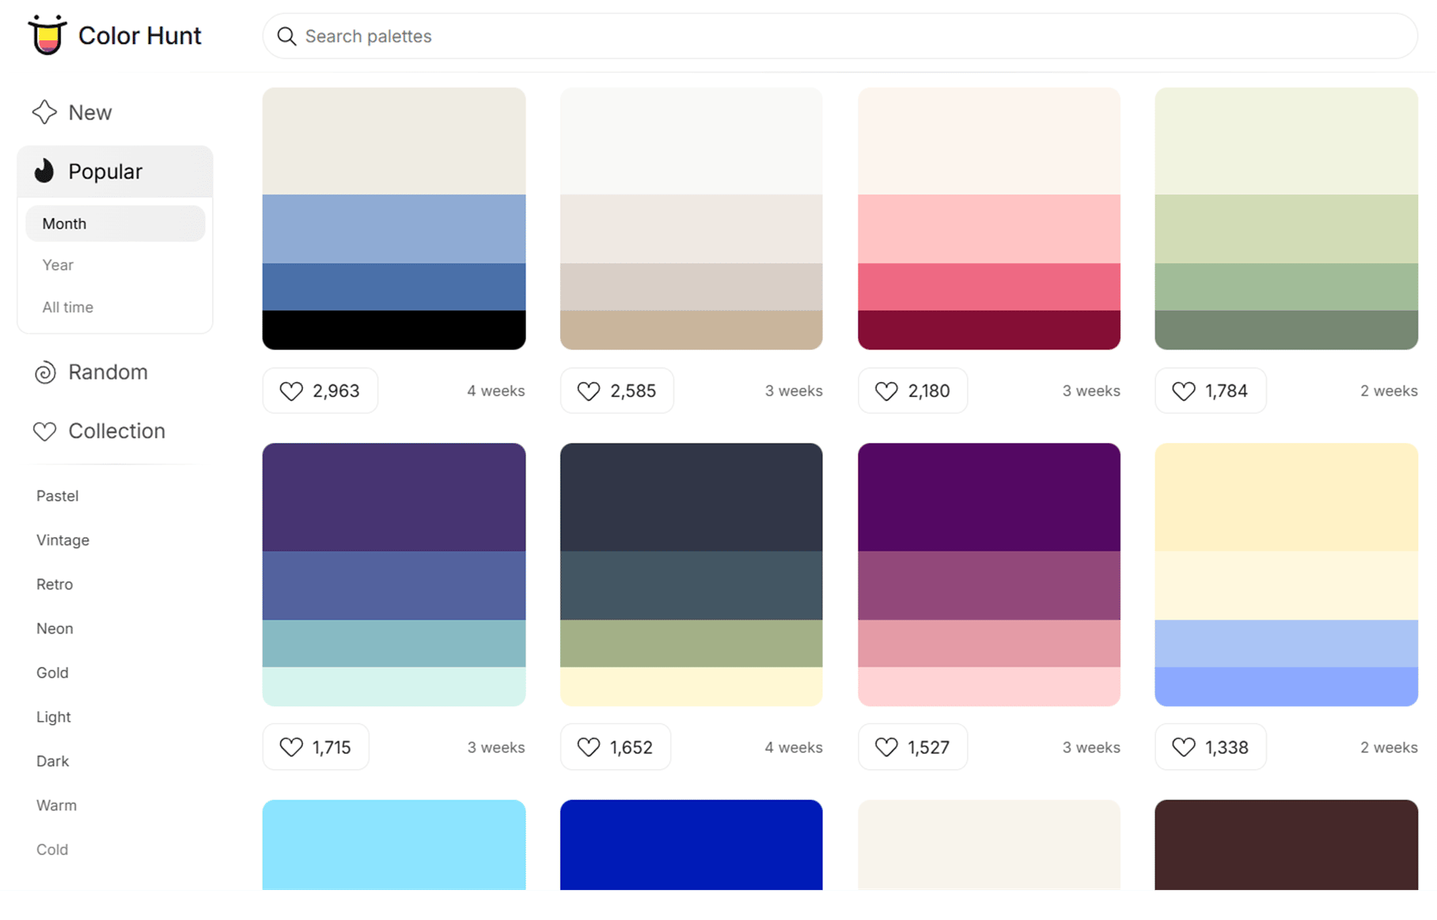
Task: Click the black swatch in blue palette
Action: (x=393, y=330)
